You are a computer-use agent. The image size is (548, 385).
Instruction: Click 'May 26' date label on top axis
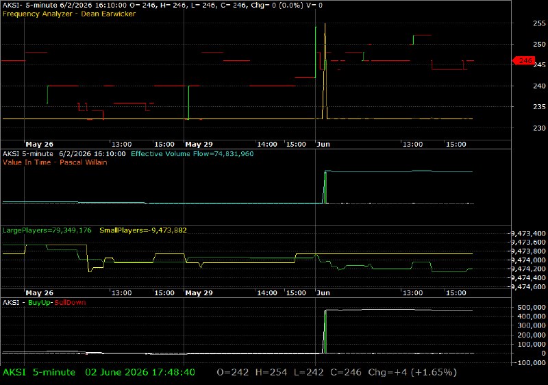tap(40, 145)
